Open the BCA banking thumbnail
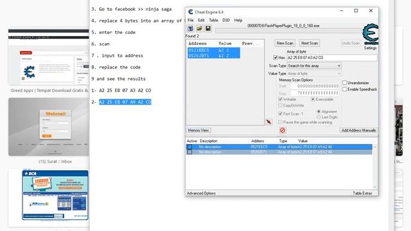This screenshot has width=411, height=231. point(55,195)
